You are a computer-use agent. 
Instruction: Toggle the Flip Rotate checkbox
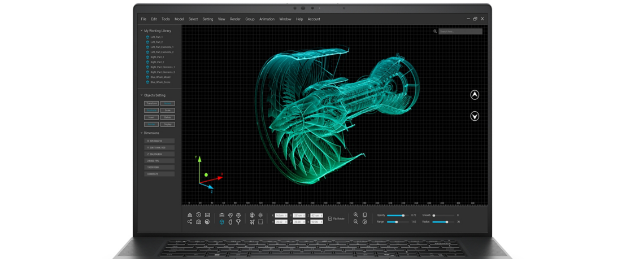pyautogui.click(x=330, y=218)
